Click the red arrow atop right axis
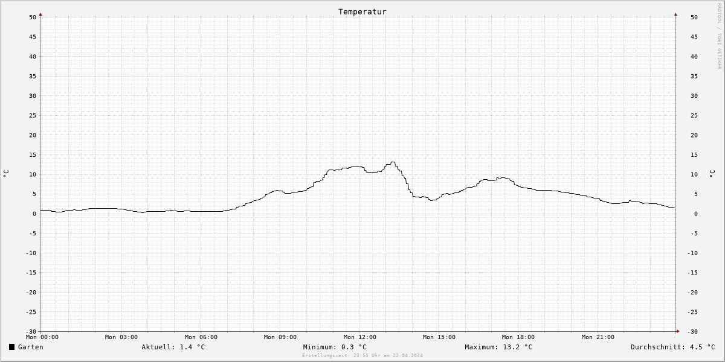725x362 pixels. (x=675, y=13)
